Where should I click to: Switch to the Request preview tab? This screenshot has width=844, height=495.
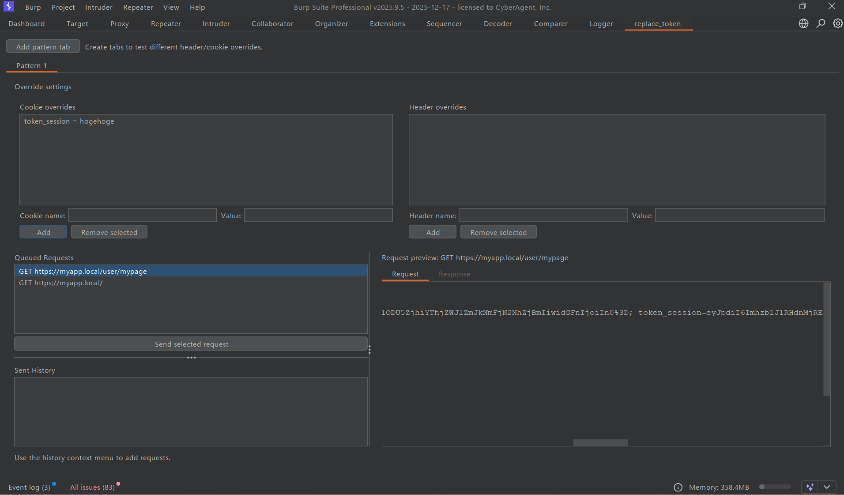(405, 274)
